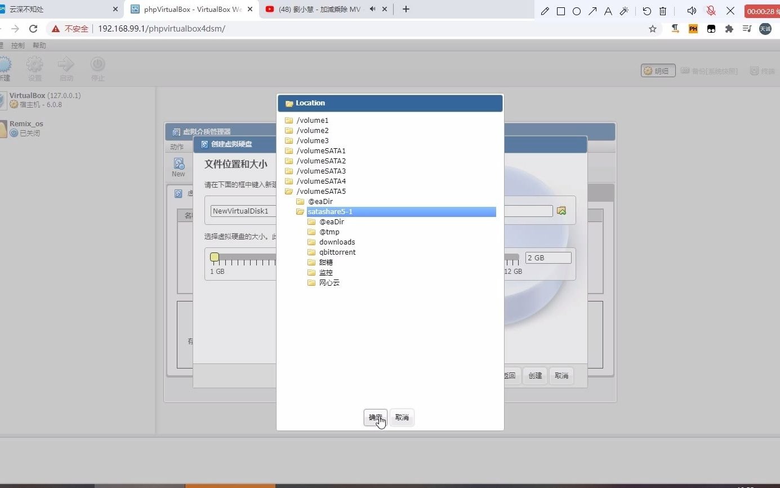Select the text annotation tool
The image size is (780, 488).
pyautogui.click(x=608, y=11)
